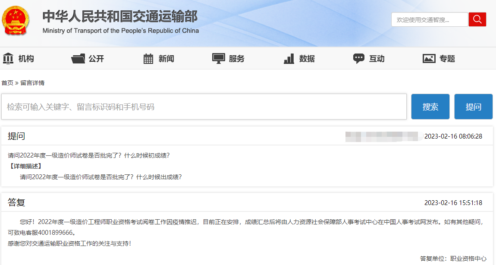This screenshot has width=496, height=265.
Task: Click the top-right 交通智搜 search box
Action: pyautogui.click(x=429, y=19)
